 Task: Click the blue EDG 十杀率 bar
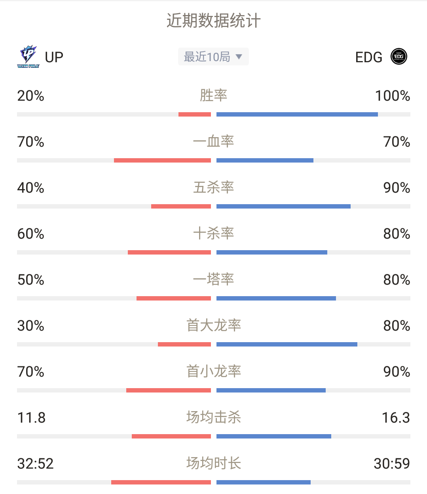(272, 253)
